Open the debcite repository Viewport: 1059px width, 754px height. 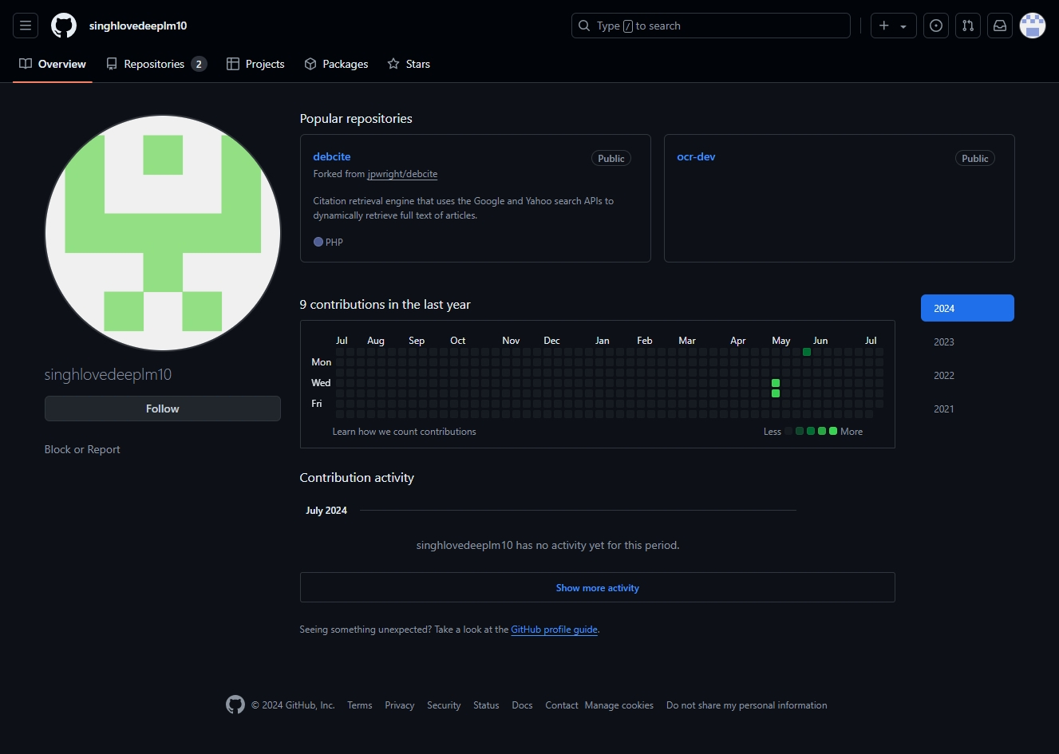pos(332,156)
